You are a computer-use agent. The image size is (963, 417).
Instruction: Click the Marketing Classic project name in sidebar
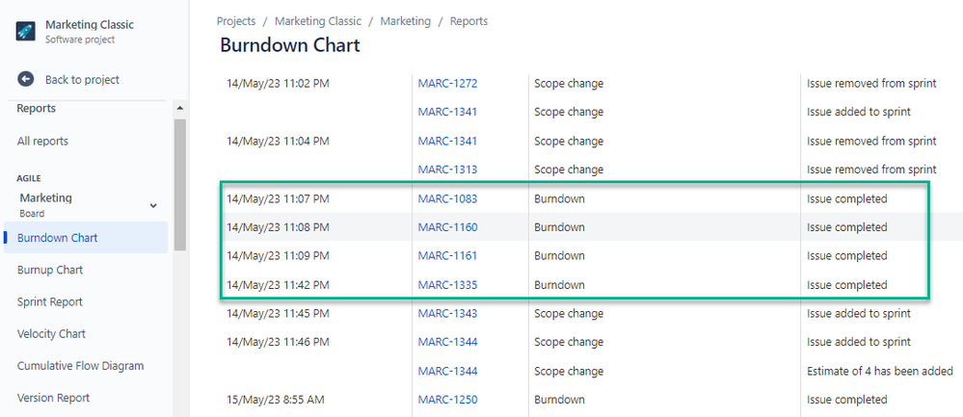(x=90, y=25)
